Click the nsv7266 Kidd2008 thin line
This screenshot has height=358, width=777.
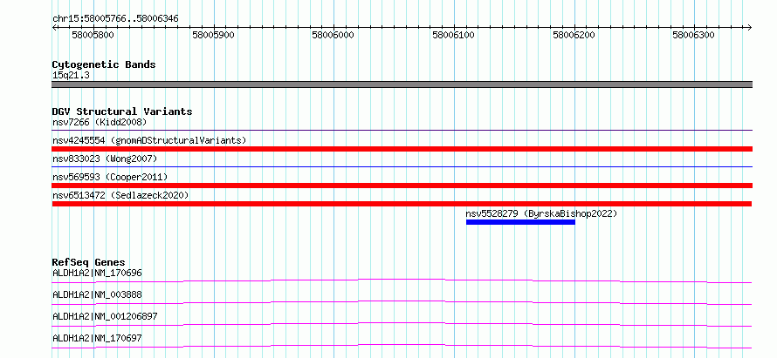point(402,131)
